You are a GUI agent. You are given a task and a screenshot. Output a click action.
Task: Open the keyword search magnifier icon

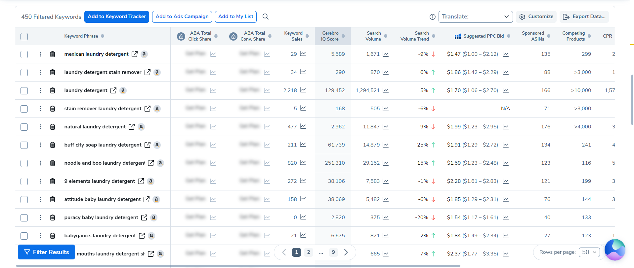[265, 17]
